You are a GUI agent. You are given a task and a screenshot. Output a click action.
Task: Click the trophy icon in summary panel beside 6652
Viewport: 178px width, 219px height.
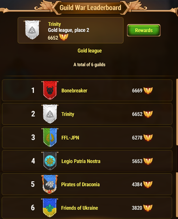click(x=64, y=37)
